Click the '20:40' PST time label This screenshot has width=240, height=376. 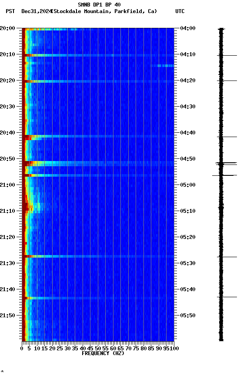click(x=7, y=133)
